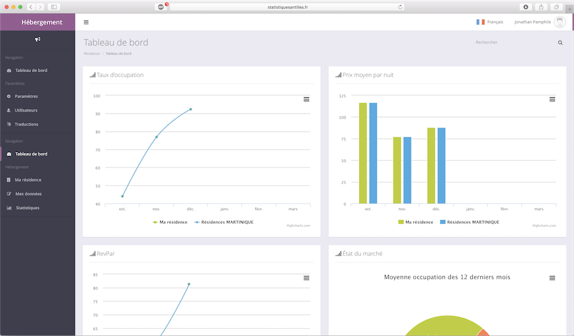Viewport: 574px width, 336px height.
Task: Toggle Ma résidence series in Prix moyen legend
Action: tap(415, 222)
